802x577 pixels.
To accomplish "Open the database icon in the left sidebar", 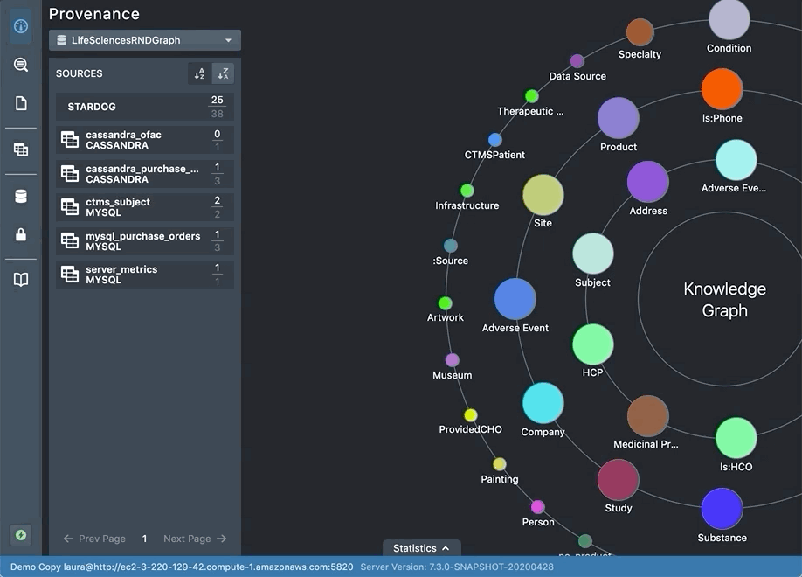I will coord(20,195).
